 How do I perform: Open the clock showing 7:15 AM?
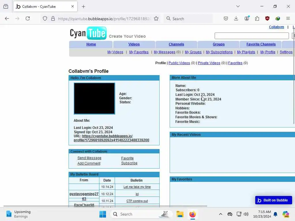pos(262,214)
